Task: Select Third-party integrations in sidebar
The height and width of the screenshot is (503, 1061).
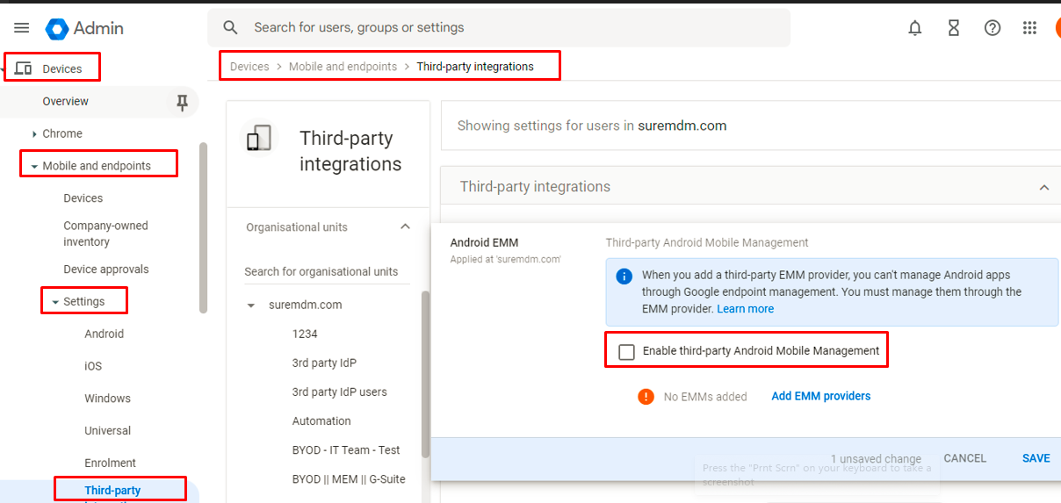Action: 112,491
